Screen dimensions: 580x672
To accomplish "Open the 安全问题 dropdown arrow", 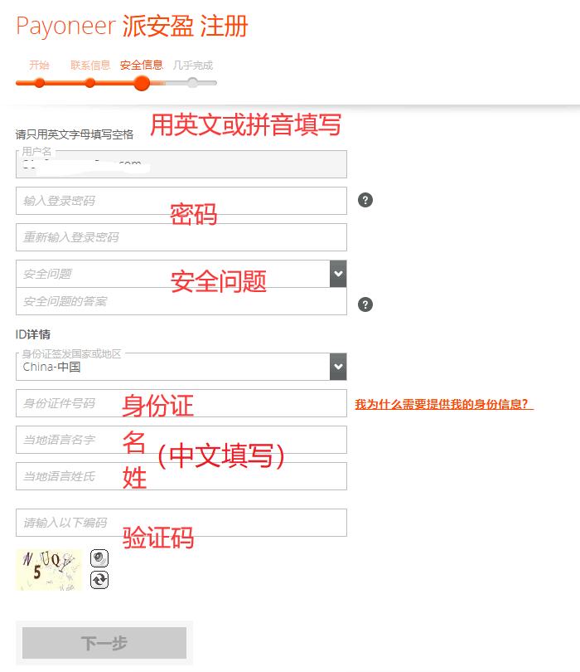I will tap(338, 274).
